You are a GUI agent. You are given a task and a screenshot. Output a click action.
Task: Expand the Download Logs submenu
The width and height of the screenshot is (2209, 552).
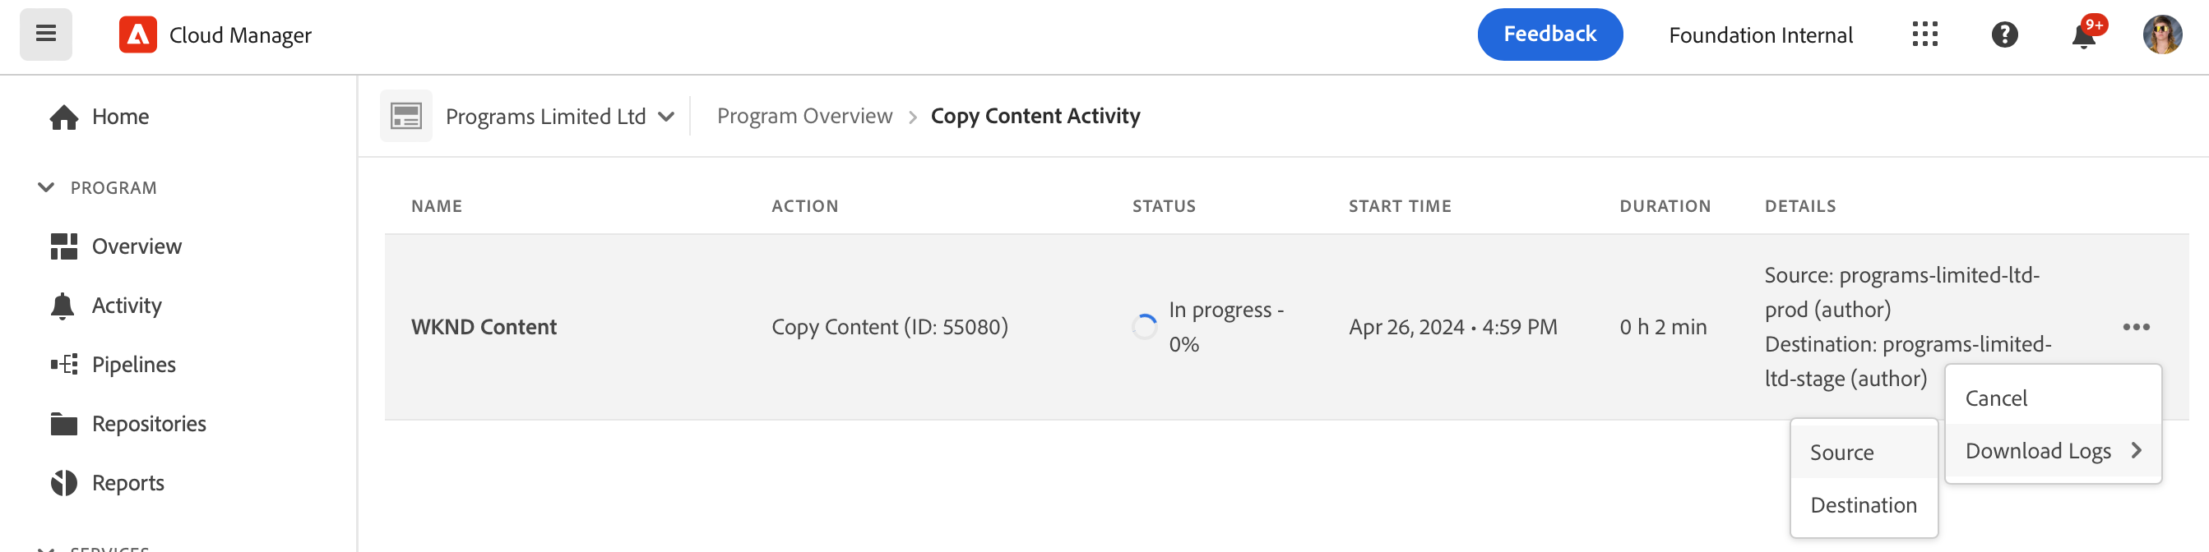click(x=2052, y=451)
